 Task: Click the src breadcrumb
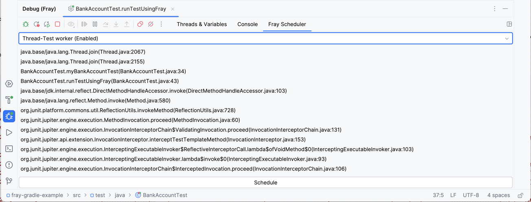[x=77, y=195]
